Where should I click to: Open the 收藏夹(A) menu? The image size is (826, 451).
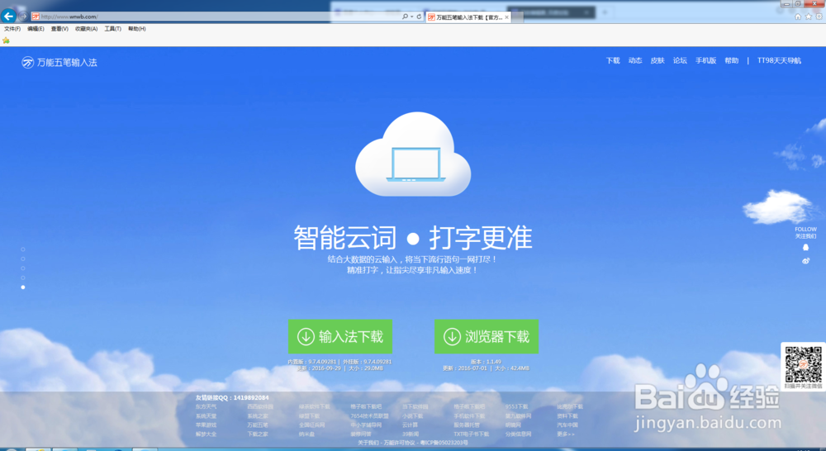(87, 29)
